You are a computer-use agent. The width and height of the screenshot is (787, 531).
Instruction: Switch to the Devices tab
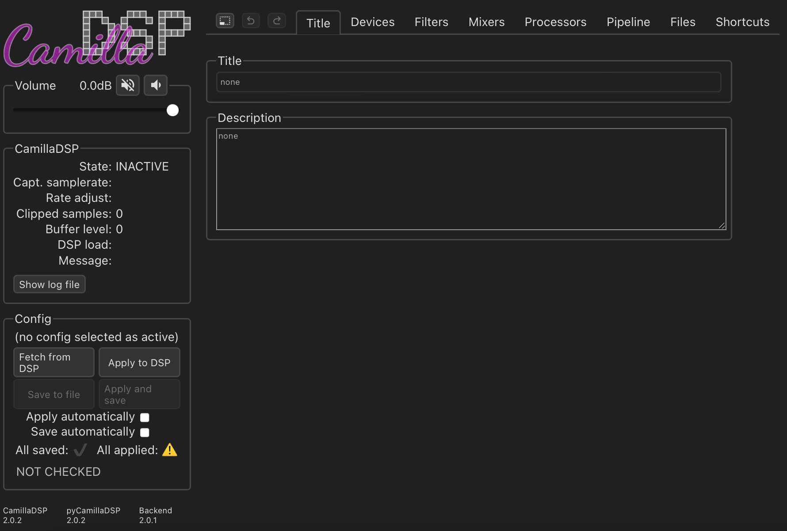click(373, 22)
